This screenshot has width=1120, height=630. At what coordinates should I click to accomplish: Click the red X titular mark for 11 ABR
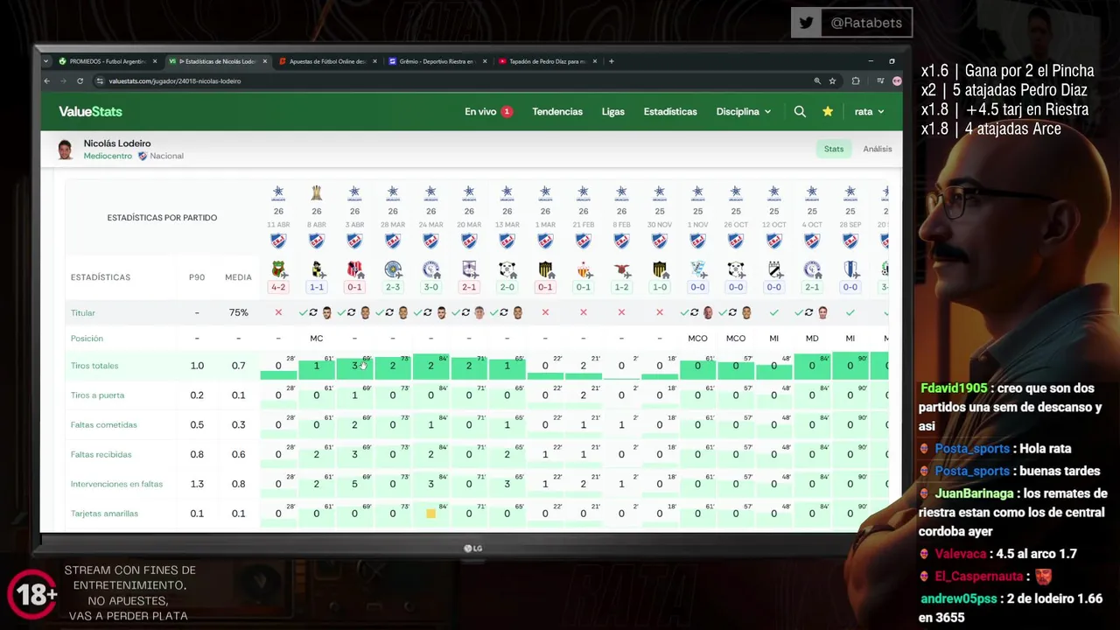(x=278, y=312)
